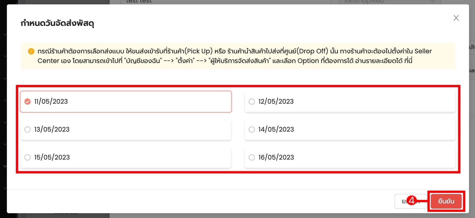This screenshot has height=218, width=475.
Task: Choose the 14/05/2023 shipping date
Action: [x=350, y=129]
